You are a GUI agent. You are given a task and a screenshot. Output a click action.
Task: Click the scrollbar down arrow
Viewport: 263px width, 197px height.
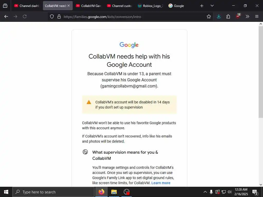tap(261, 185)
